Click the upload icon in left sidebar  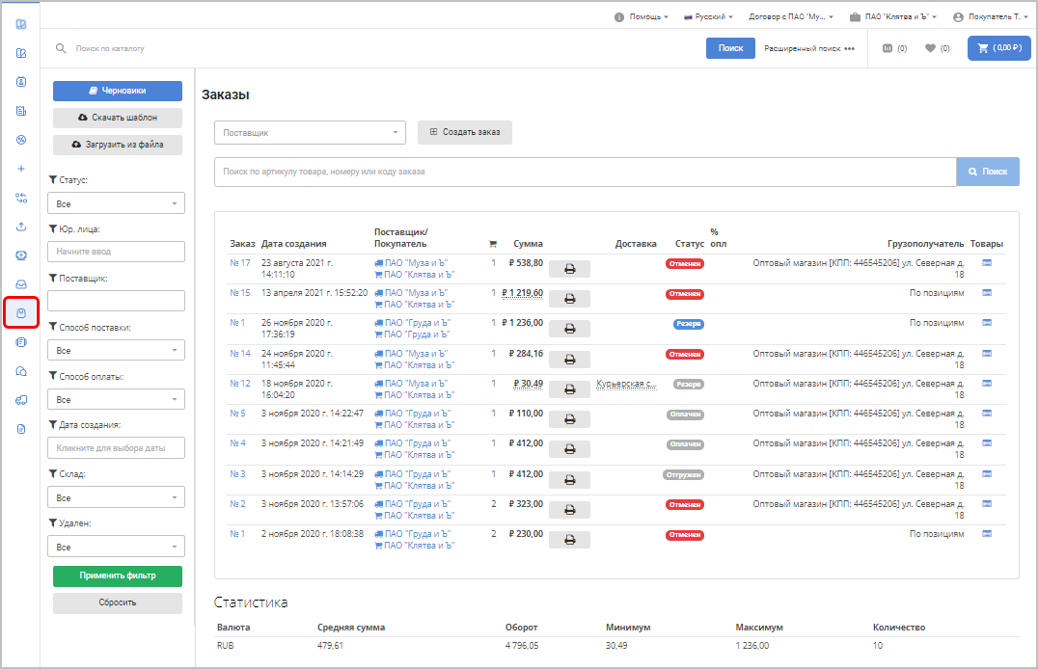(21, 227)
